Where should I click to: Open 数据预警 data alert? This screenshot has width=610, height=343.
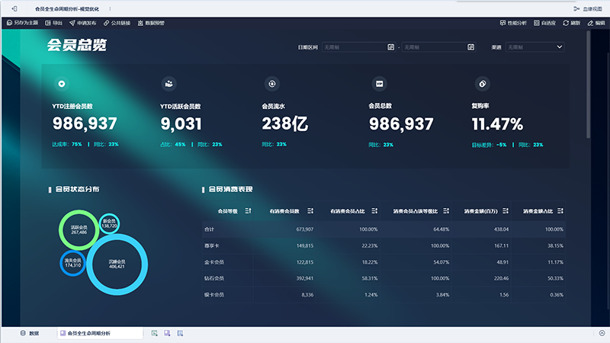150,23
